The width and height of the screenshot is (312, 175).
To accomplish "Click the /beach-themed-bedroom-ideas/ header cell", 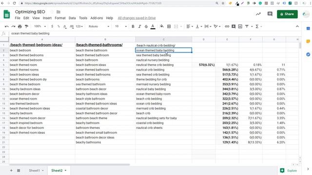I will coord(42,45).
